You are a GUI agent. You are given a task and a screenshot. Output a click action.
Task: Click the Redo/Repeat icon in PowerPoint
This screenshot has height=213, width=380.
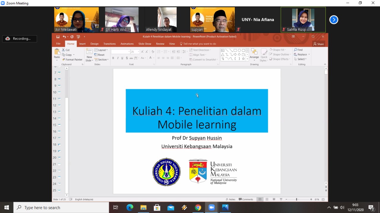[72, 37]
